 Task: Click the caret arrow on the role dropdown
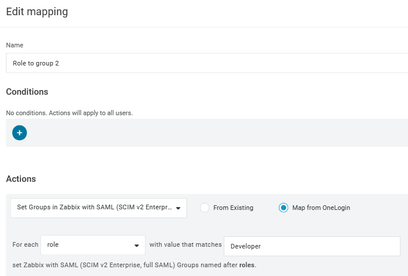coord(137,246)
